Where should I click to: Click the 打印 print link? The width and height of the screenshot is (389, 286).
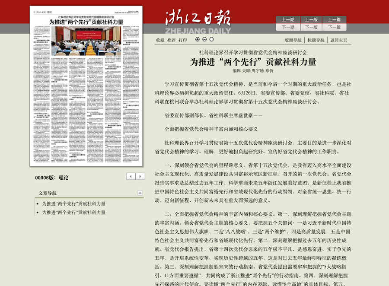[182, 40]
